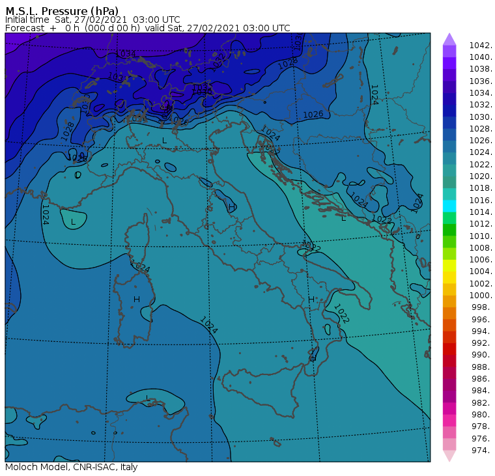Click the vertical '1024' label near the right edge top
Viewport: 495px width, 476px height.
[375, 94]
